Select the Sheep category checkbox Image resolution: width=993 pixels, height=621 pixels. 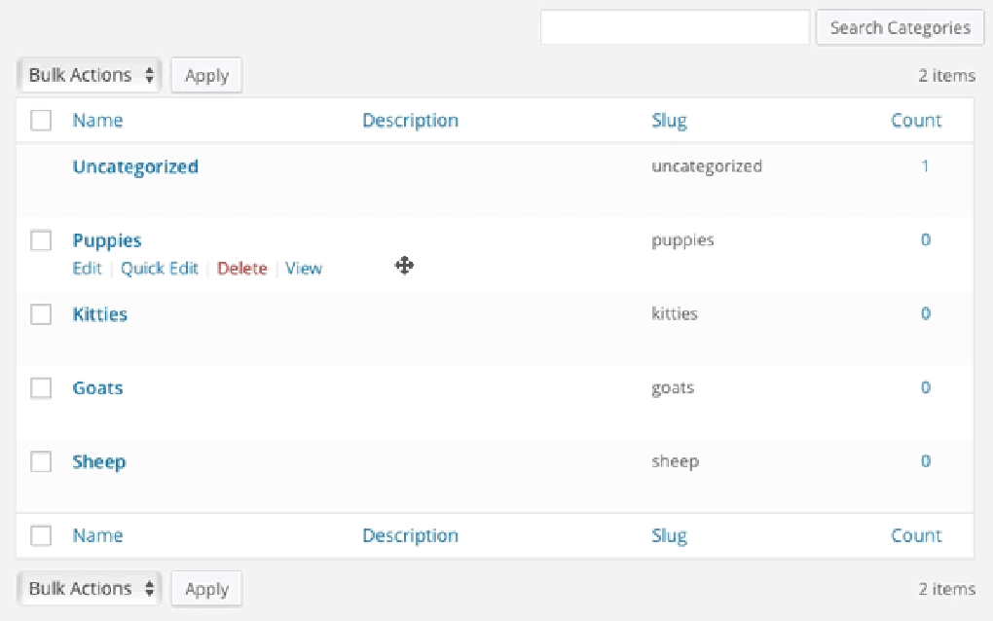point(41,462)
